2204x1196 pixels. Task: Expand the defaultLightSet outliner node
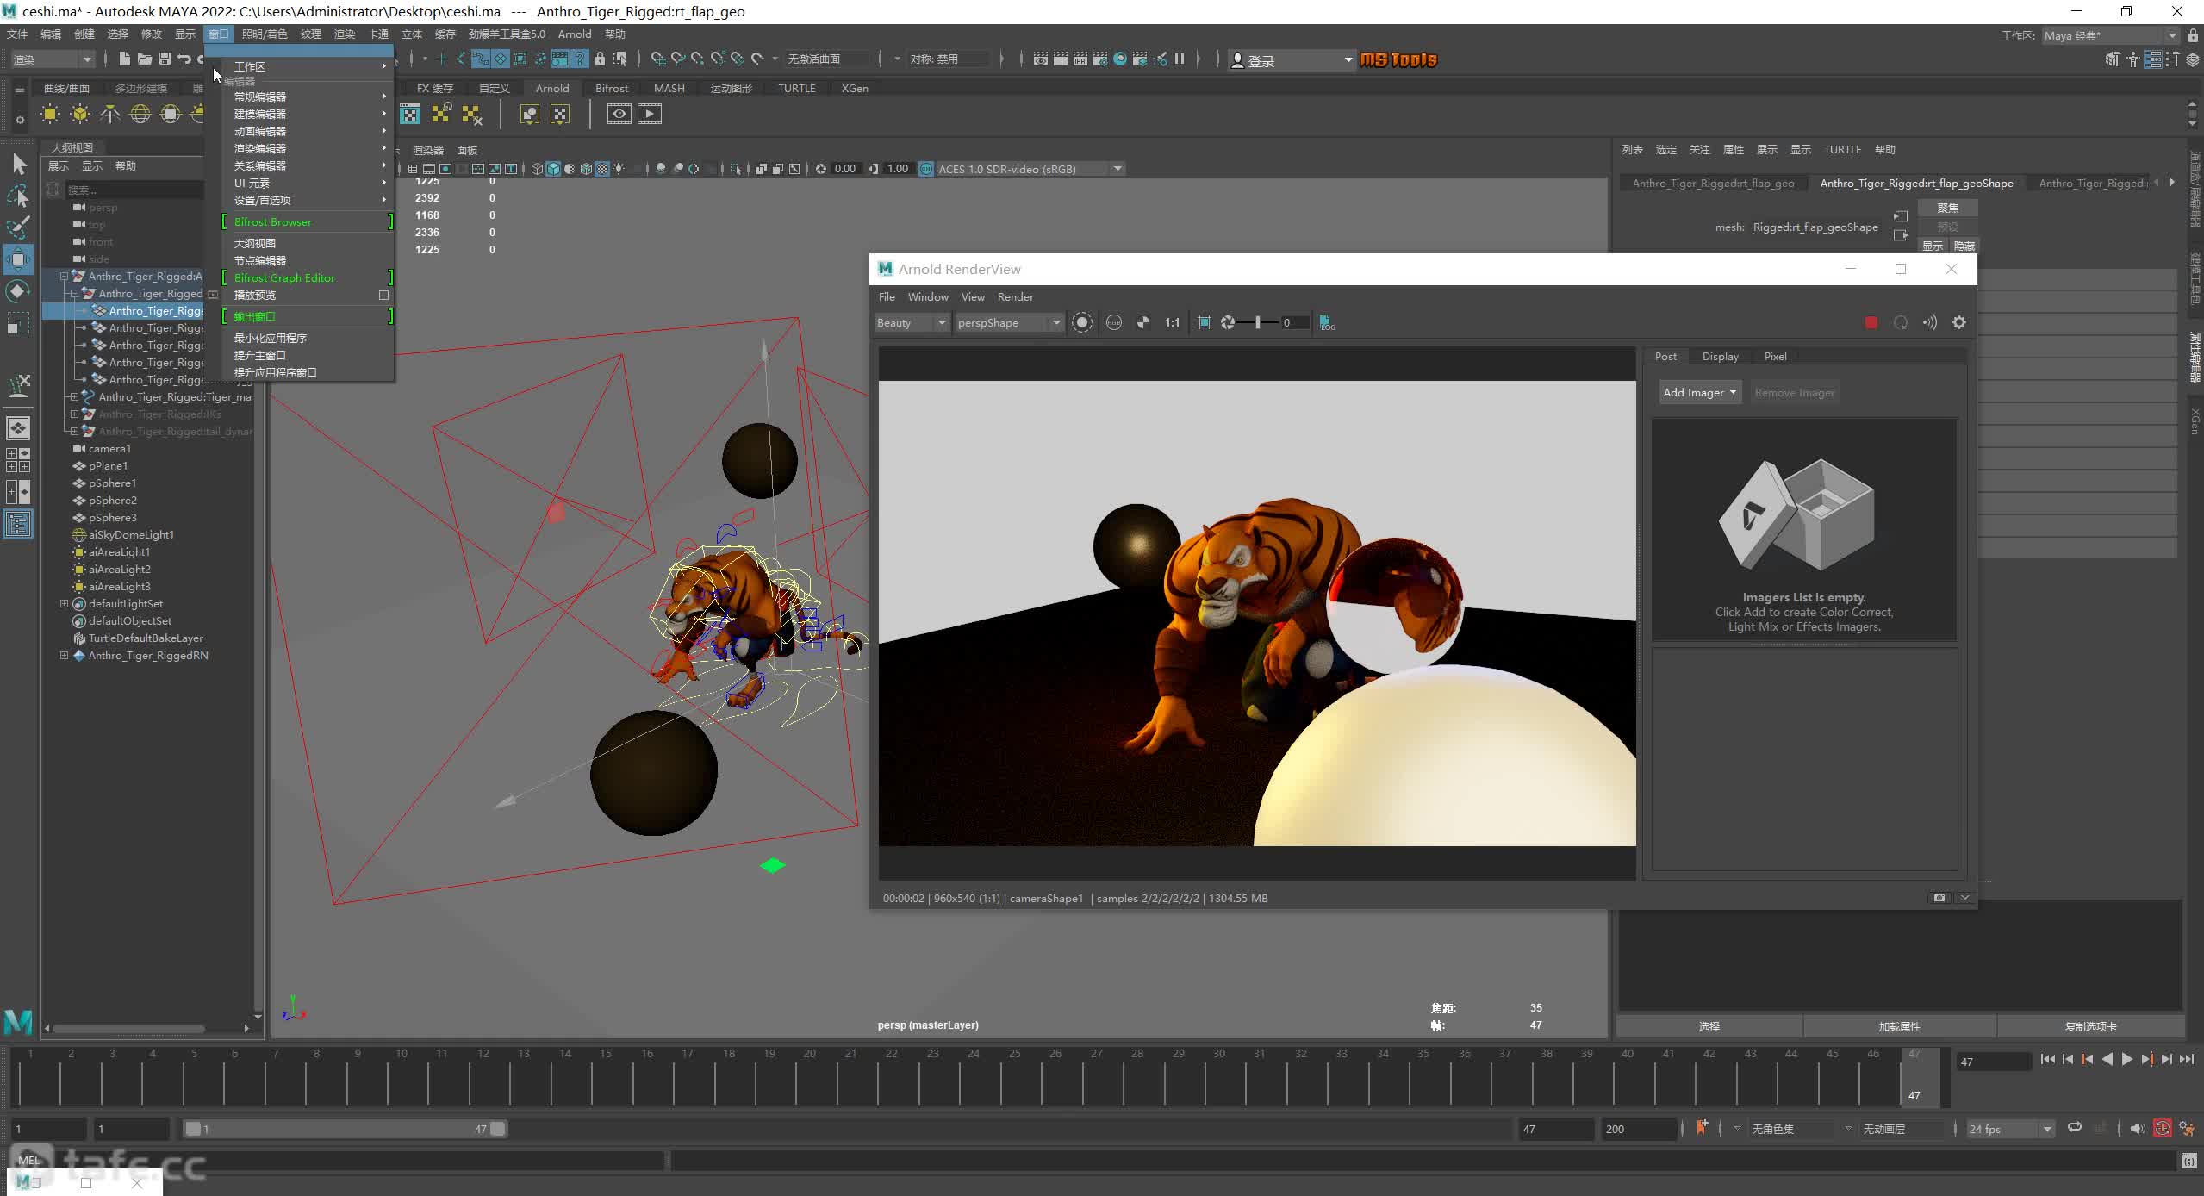pyautogui.click(x=64, y=603)
